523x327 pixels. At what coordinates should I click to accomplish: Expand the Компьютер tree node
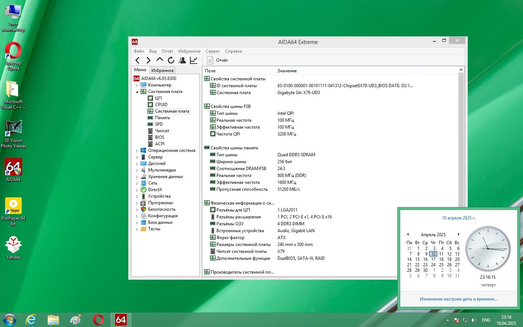click(137, 85)
